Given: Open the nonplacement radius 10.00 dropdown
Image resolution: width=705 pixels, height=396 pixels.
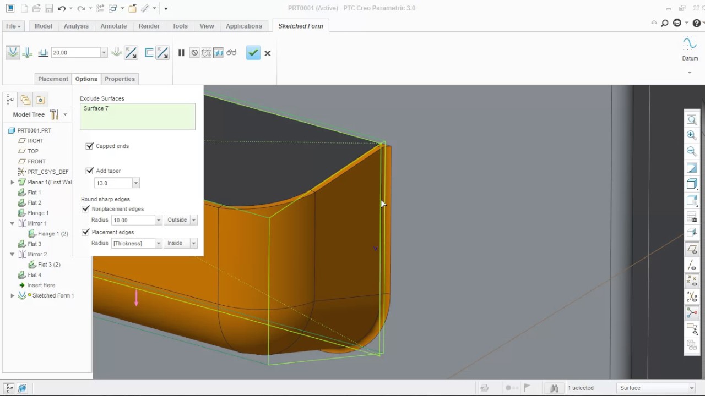Looking at the screenshot, I should click(x=158, y=220).
